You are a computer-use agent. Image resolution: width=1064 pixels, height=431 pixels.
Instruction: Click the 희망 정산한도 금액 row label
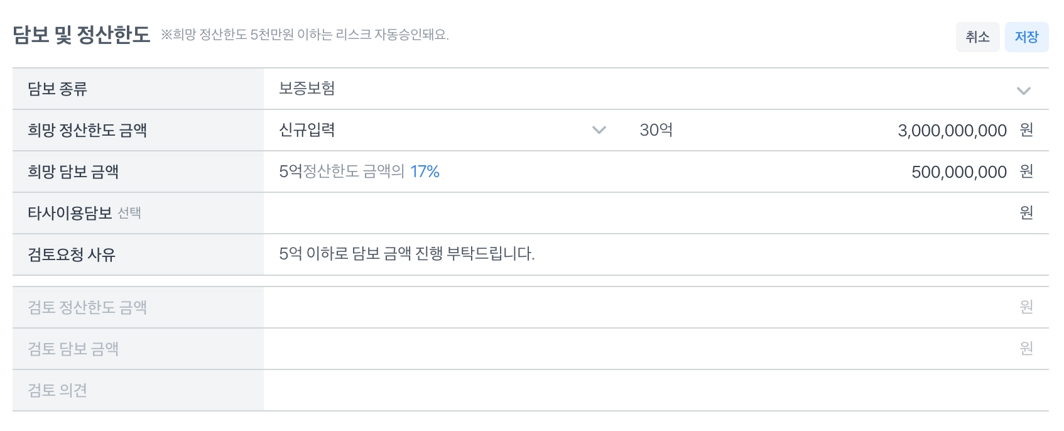87,131
